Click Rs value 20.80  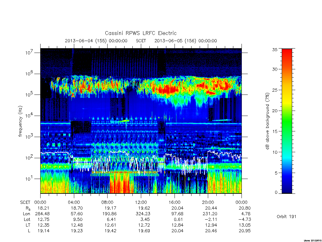245,208
